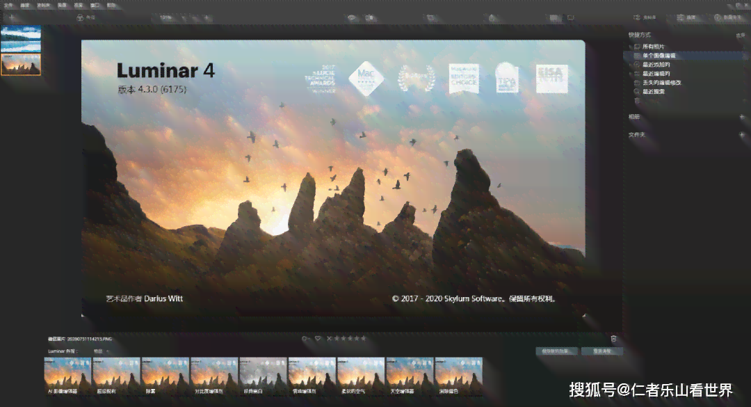751x407 pixels.
Task: Click the 文件夹 section header
Action: coord(637,135)
